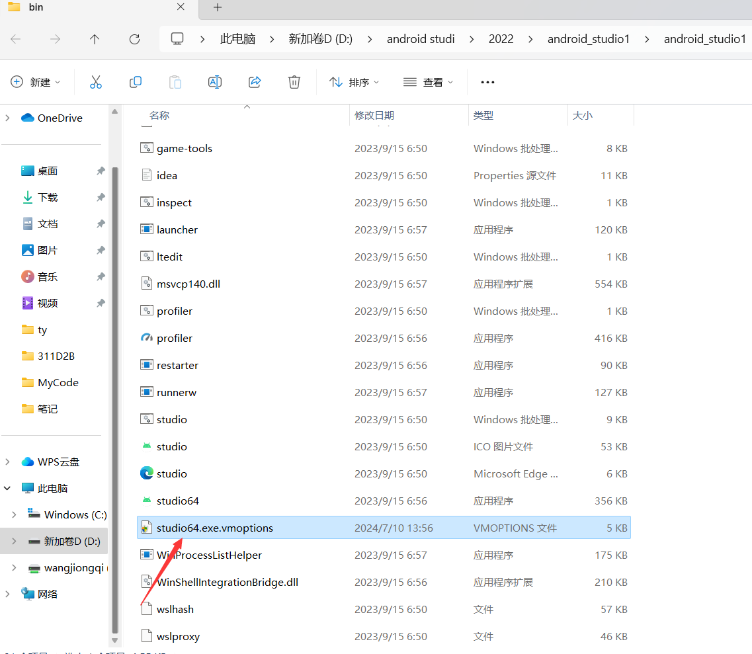Select 2022 folder in the address bar

coord(501,39)
